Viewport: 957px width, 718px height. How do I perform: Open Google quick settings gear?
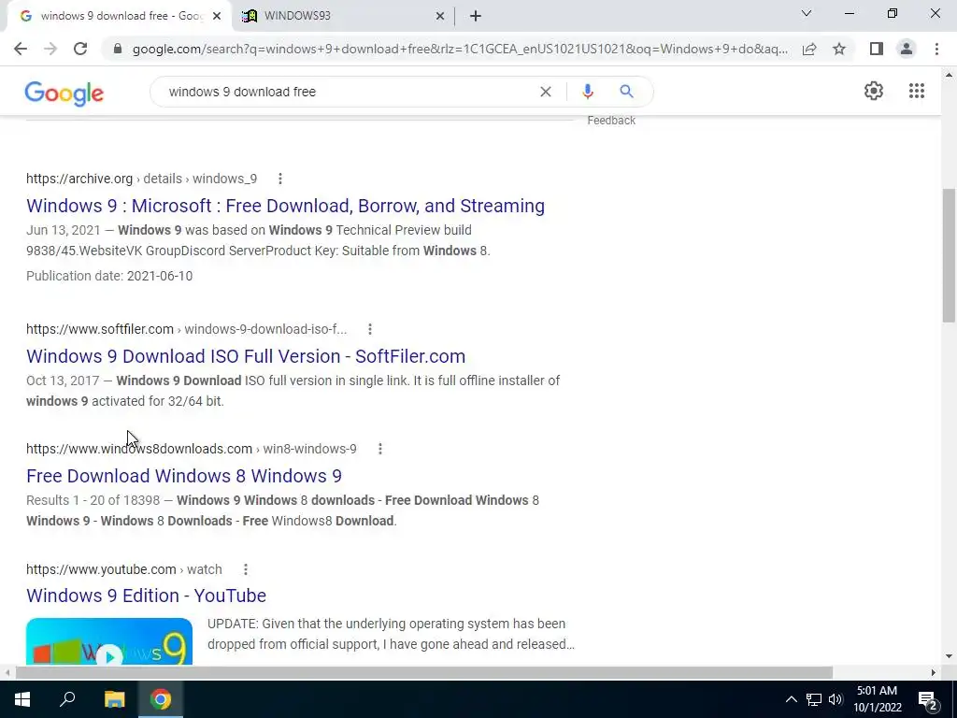click(874, 91)
